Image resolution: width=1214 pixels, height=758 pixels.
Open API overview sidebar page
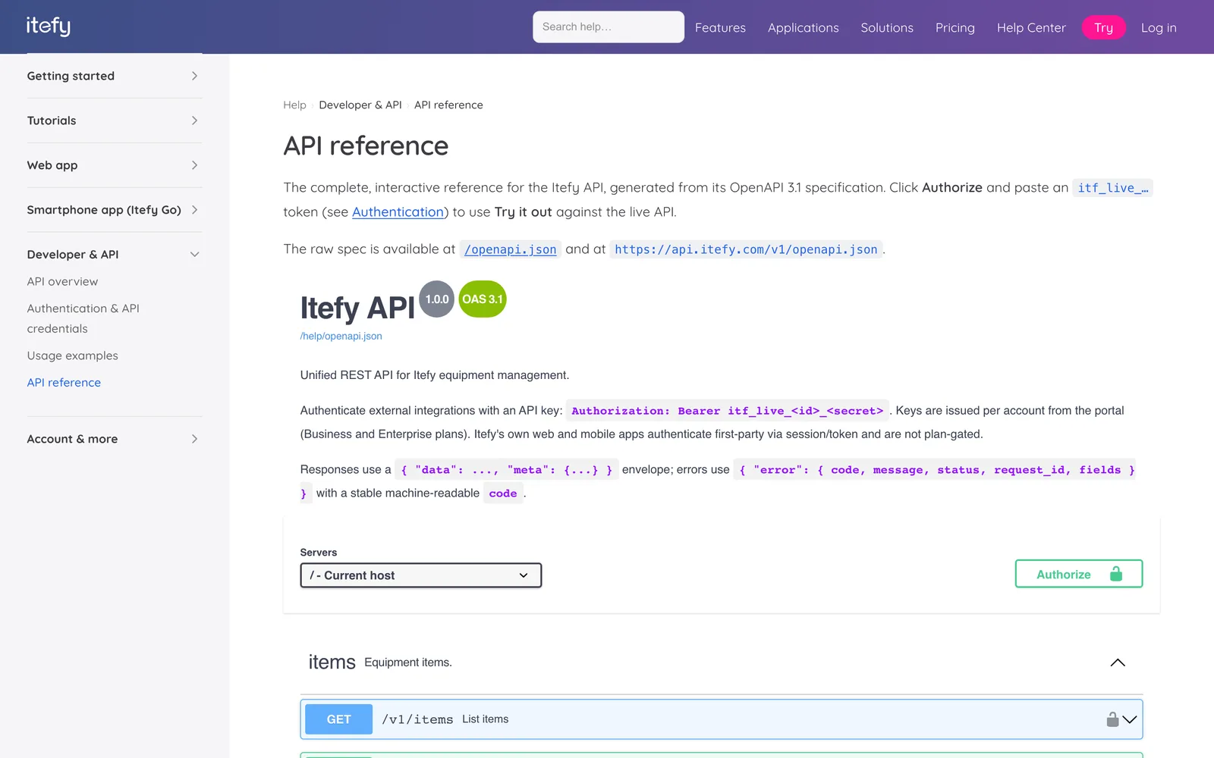coord(62,281)
